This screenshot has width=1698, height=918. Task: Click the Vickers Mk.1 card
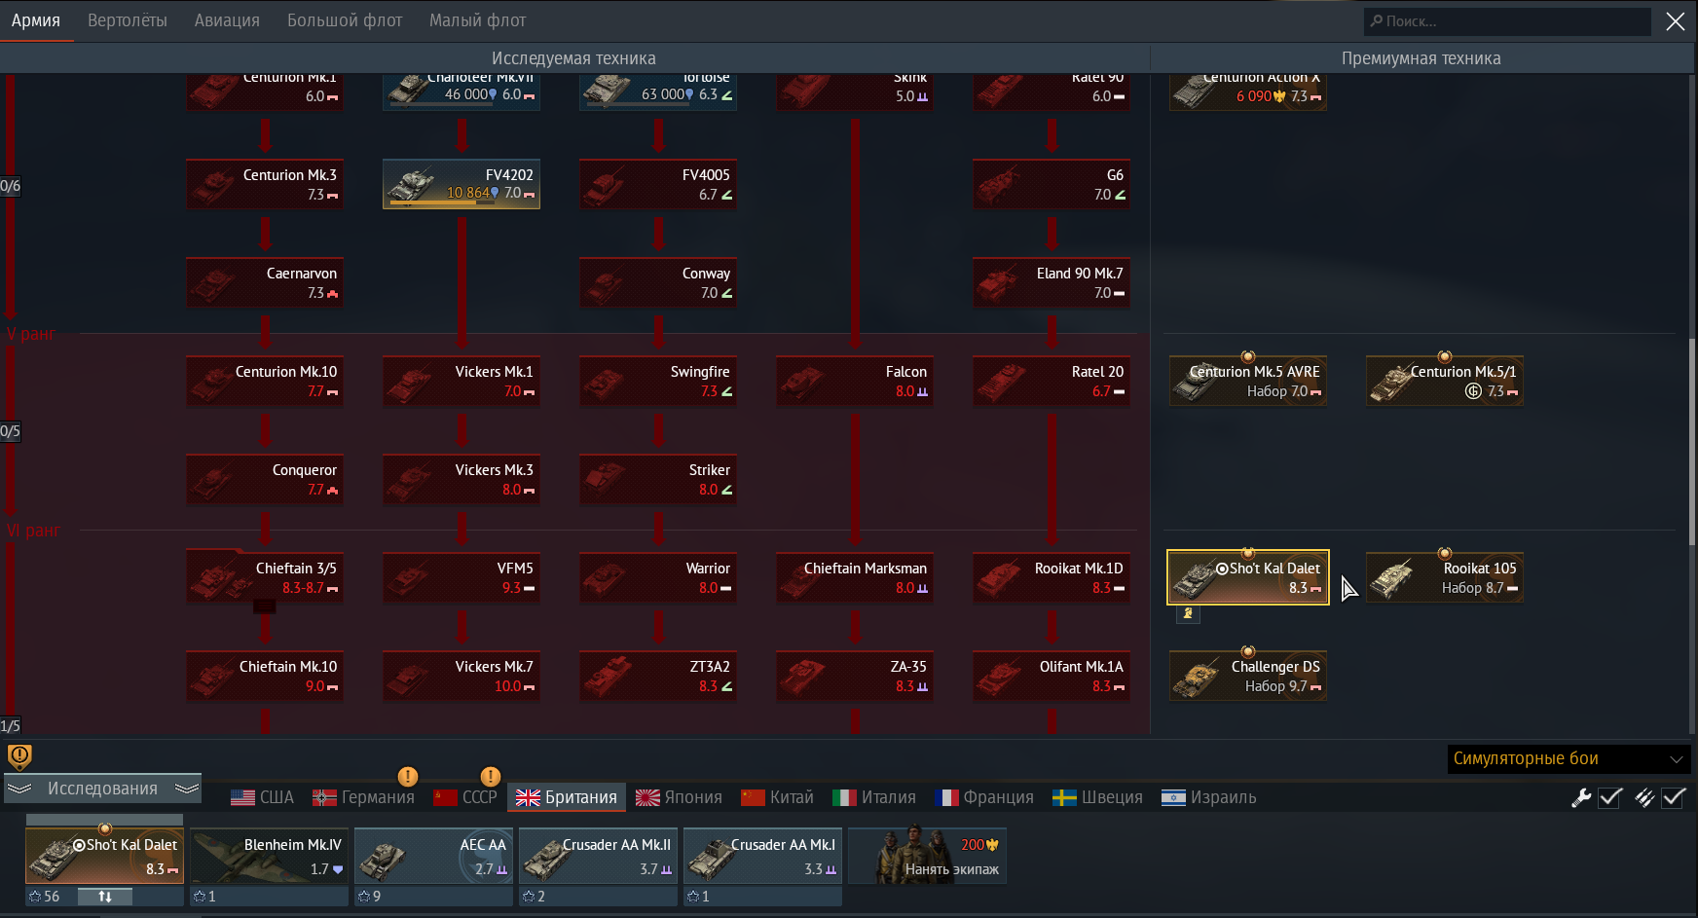461,381
